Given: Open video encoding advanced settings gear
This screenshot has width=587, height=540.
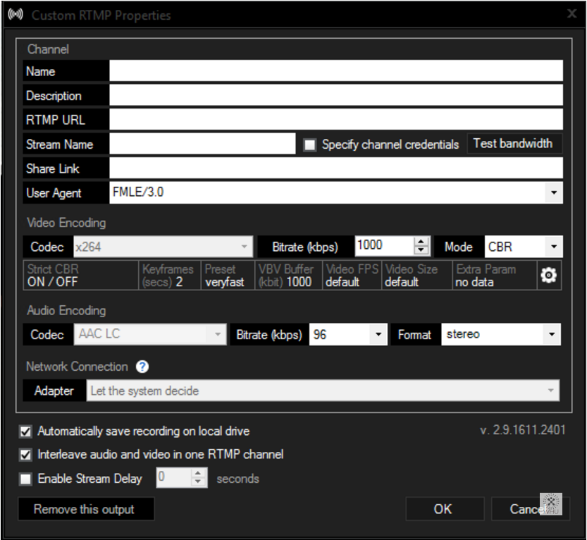Looking at the screenshot, I should pyautogui.click(x=549, y=275).
